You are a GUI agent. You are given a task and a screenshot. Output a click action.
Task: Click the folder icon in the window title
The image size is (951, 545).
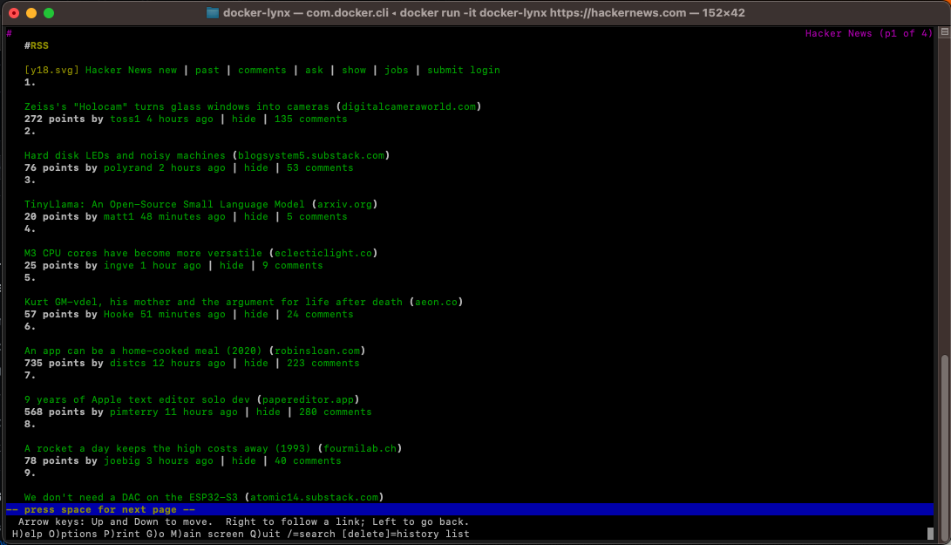(x=213, y=13)
